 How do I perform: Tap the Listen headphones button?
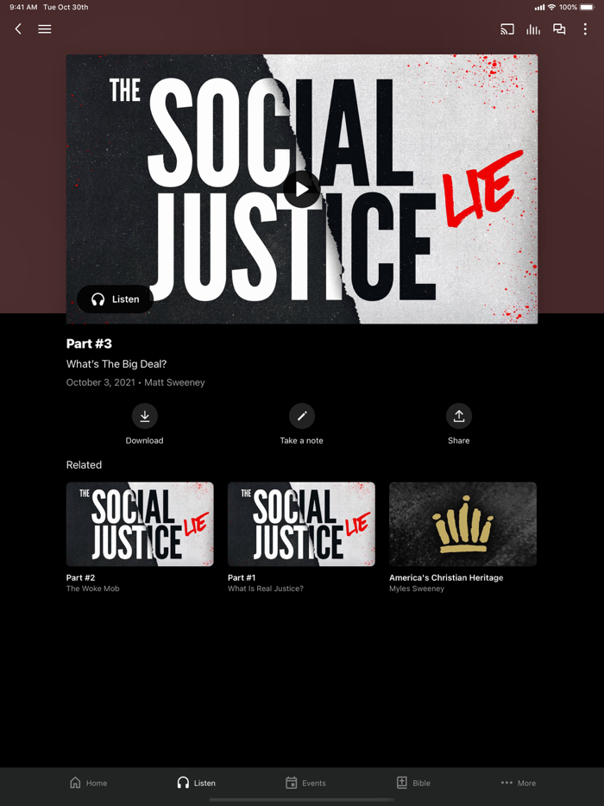[x=115, y=299]
